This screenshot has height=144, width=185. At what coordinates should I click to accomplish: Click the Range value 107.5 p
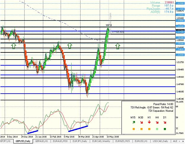point(169,6)
